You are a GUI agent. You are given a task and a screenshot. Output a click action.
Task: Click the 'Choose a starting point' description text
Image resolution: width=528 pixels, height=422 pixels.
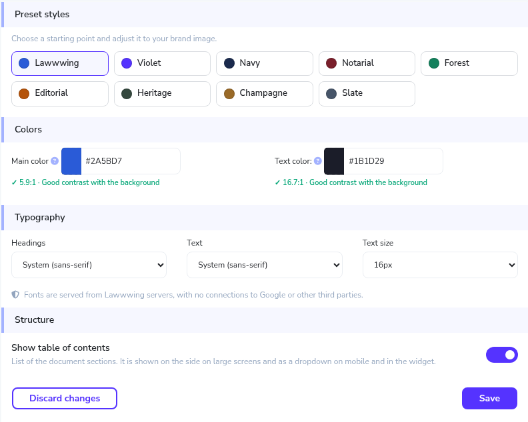(114, 39)
